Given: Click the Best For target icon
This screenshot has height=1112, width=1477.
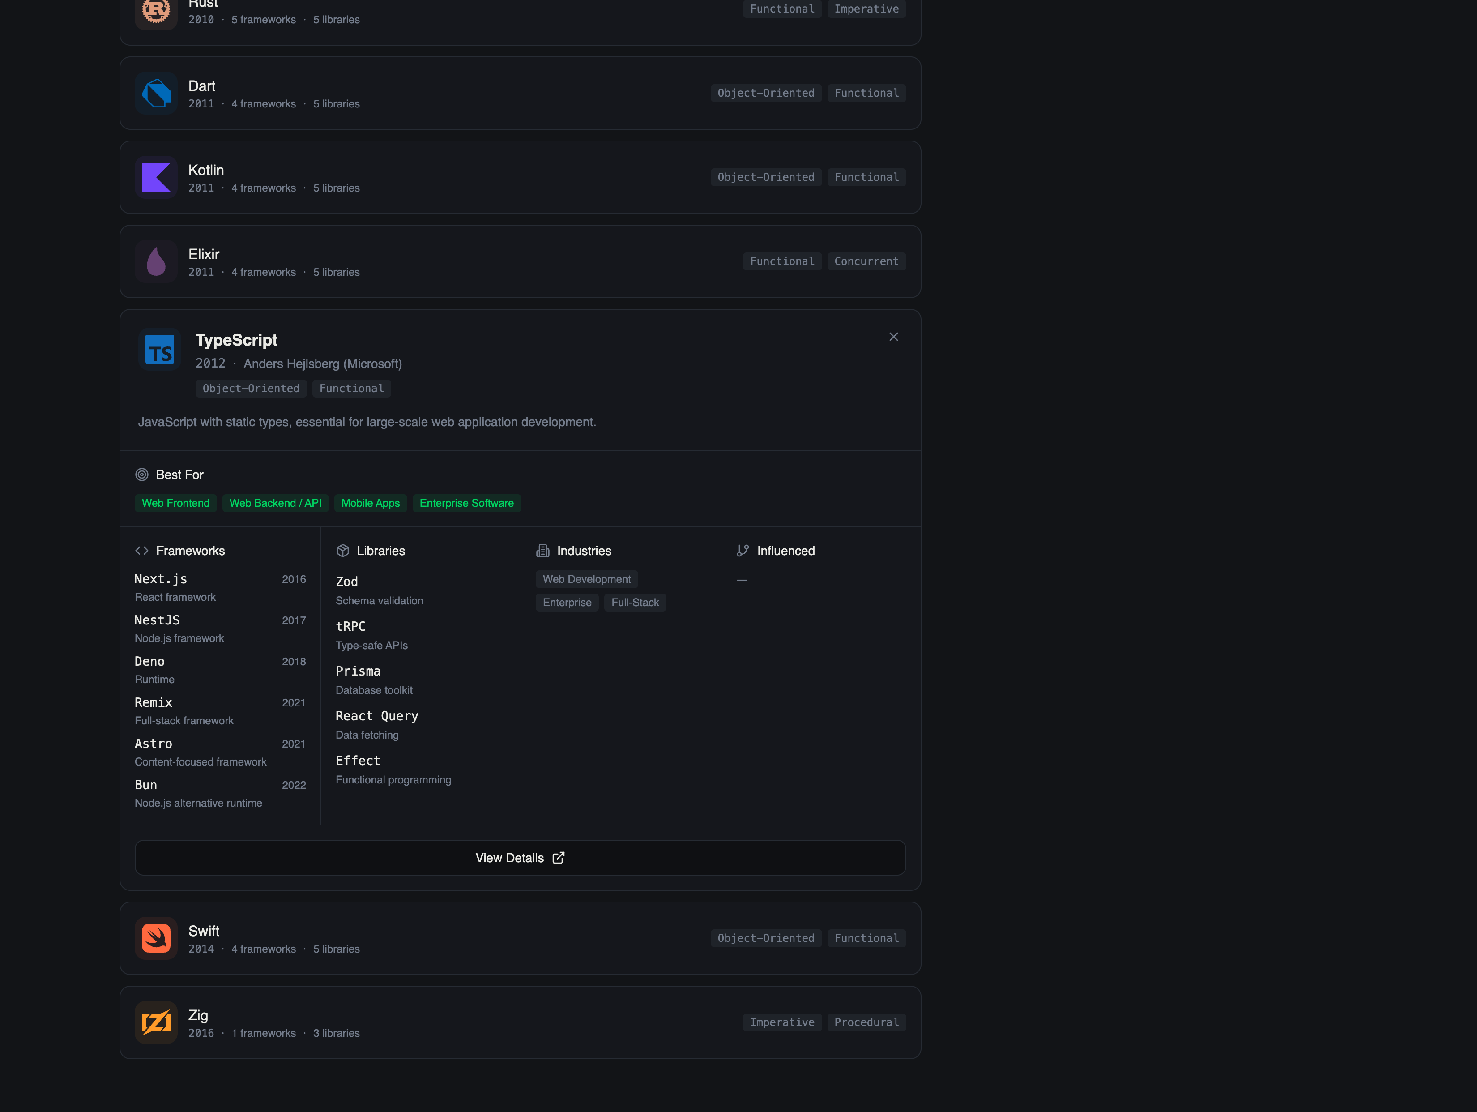Looking at the screenshot, I should point(141,475).
